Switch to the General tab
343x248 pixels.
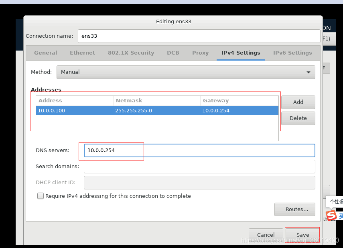point(45,53)
